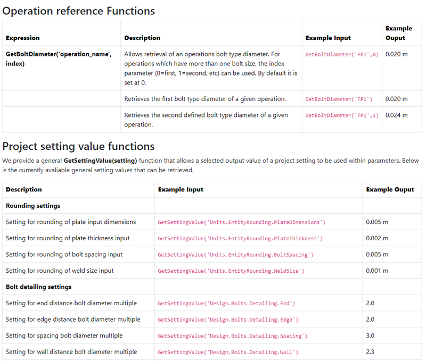Click the WeldSize GetSettingValue code
This screenshot has width=426, height=361.
[231, 271]
